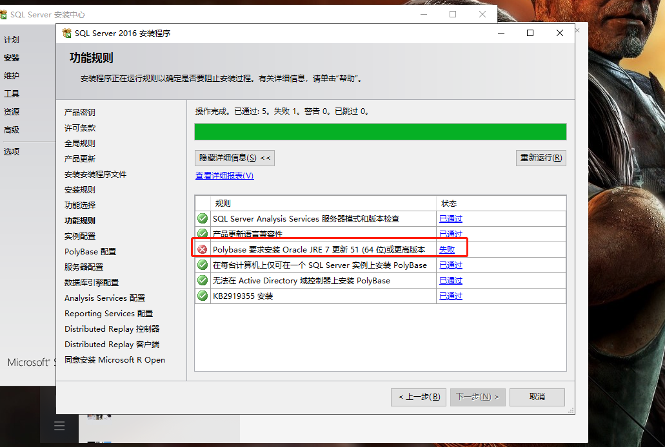This screenshot has height=447, width=665.
Task: Click 下一步 button
Action: pos(478,397)
